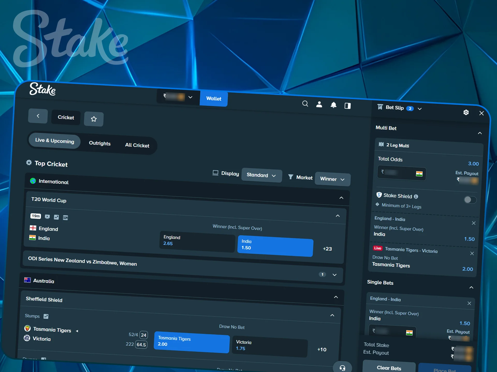Toggle the side panel layout icon
Image resolution: width=497 pixels, height=372 pixels.
(x=347, y=106)
